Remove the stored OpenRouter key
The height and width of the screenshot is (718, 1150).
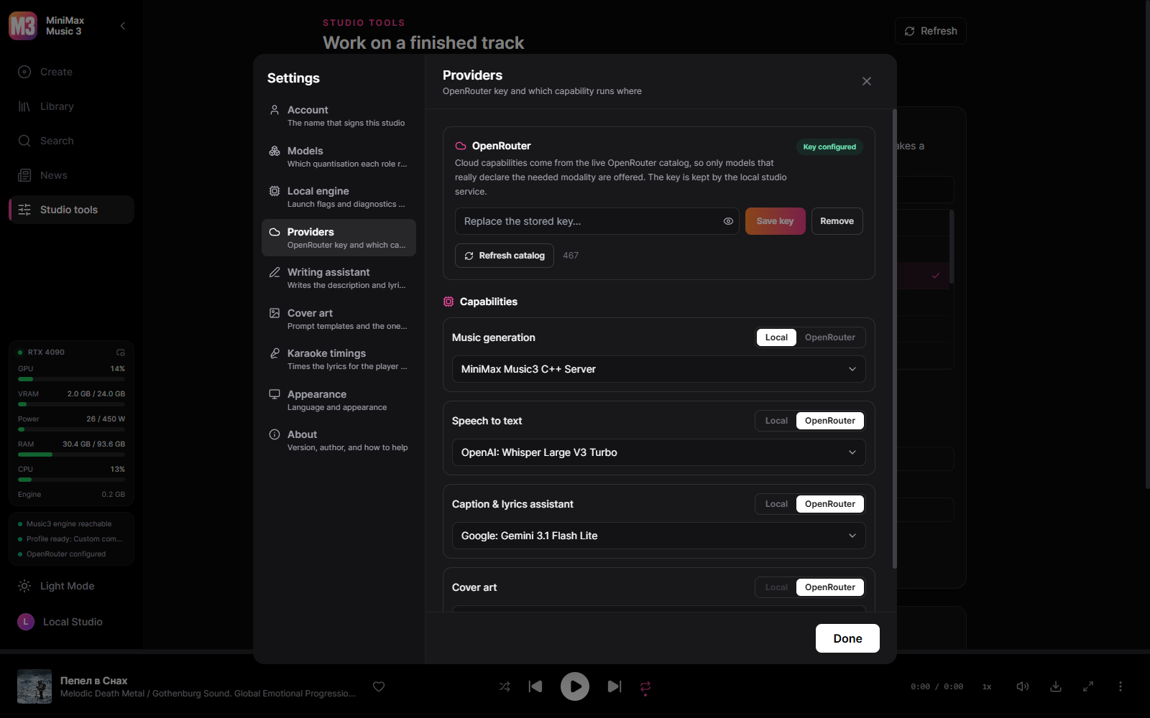(837, 221)
